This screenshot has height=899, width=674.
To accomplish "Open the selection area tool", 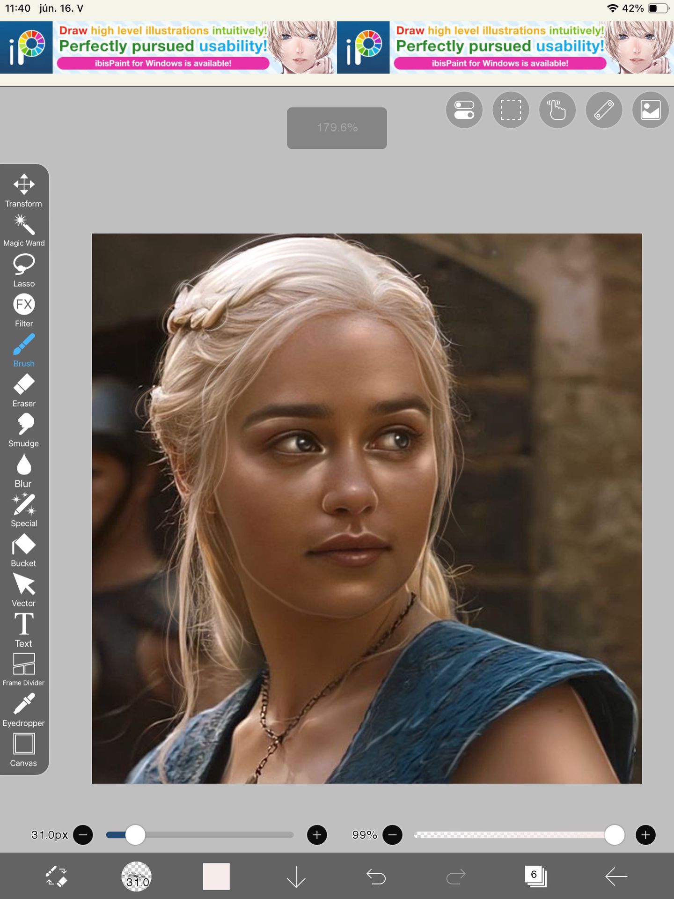I will point(511,110).
